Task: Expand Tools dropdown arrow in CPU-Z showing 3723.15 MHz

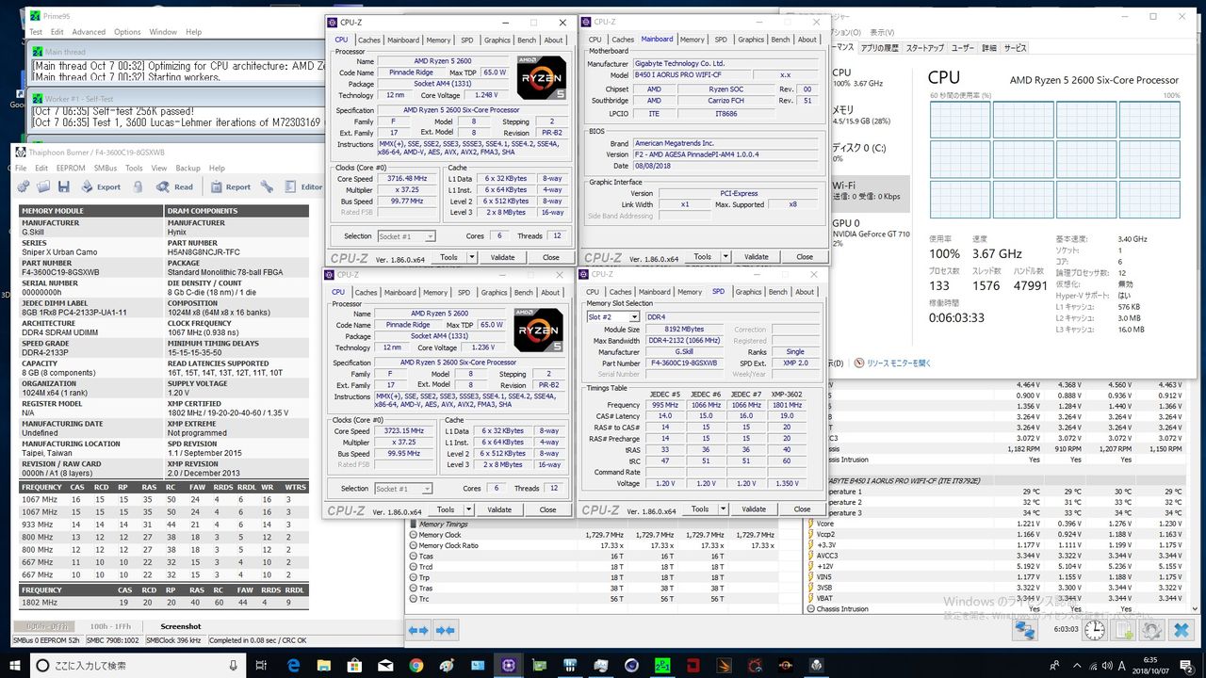Action: [469, 509]
